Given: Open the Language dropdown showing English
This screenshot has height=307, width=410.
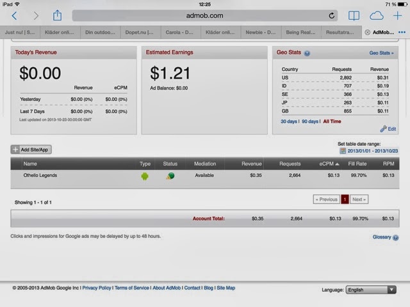Looking at the screenshot, I should point(371,290).
